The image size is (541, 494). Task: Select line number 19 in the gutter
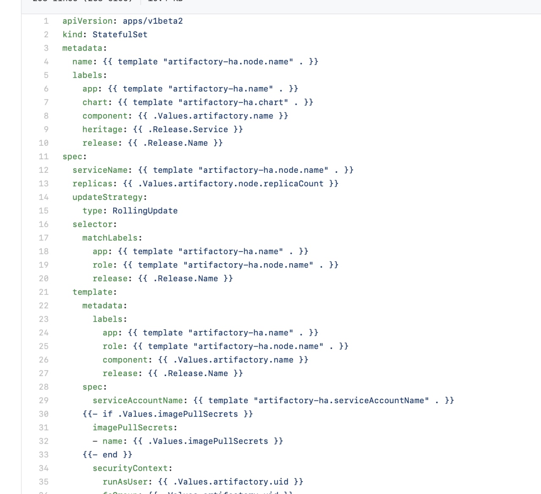(44, 265)
